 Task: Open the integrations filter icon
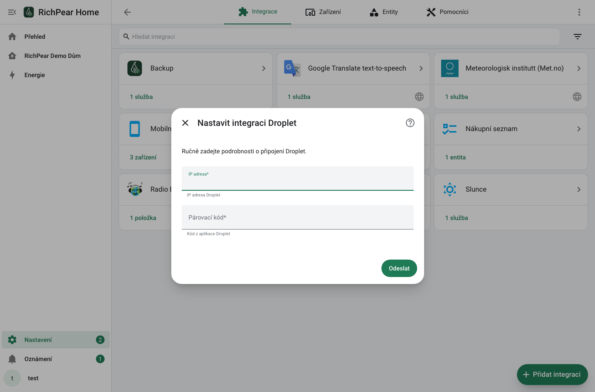578,37
